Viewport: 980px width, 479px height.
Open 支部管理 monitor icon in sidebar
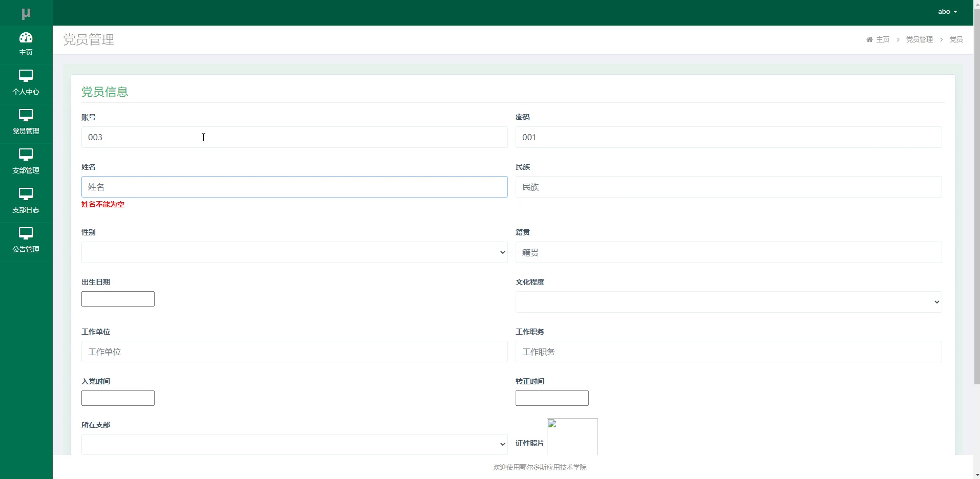click(26, 155)
